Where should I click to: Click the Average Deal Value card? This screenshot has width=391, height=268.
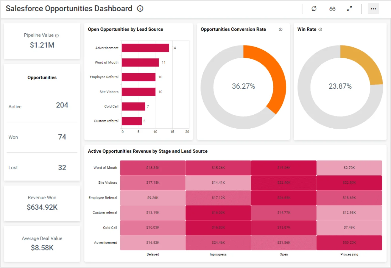(42, 244)
